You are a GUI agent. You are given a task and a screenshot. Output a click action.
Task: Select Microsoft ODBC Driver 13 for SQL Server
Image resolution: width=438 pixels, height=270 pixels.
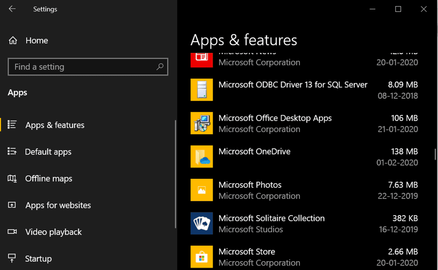(x=304, y=90)
